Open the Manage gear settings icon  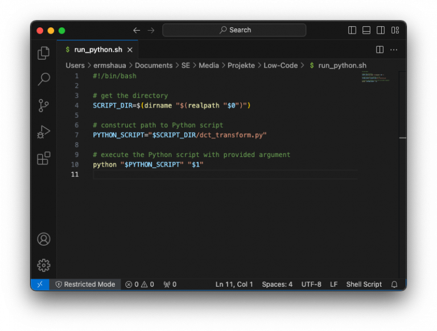[x=44, y=265]
